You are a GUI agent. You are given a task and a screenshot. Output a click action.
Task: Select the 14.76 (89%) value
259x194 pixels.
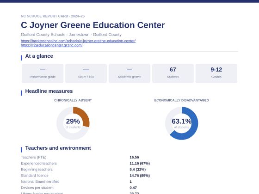[140, 176]
